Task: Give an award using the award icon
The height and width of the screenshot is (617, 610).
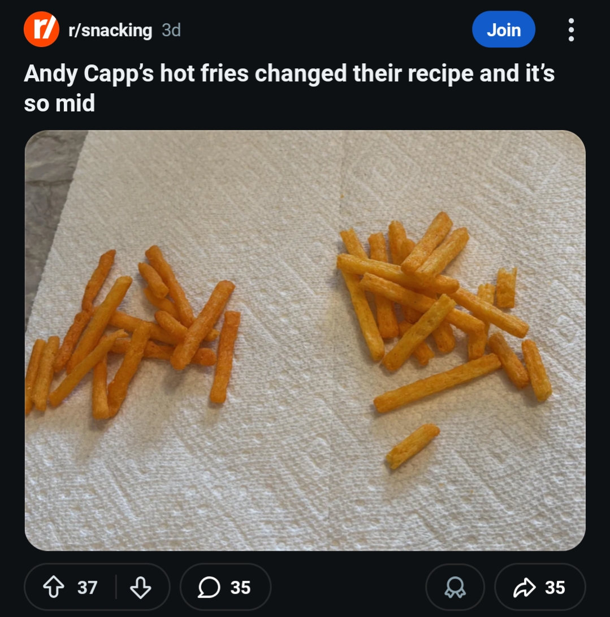Action: (x=454, y=588)
